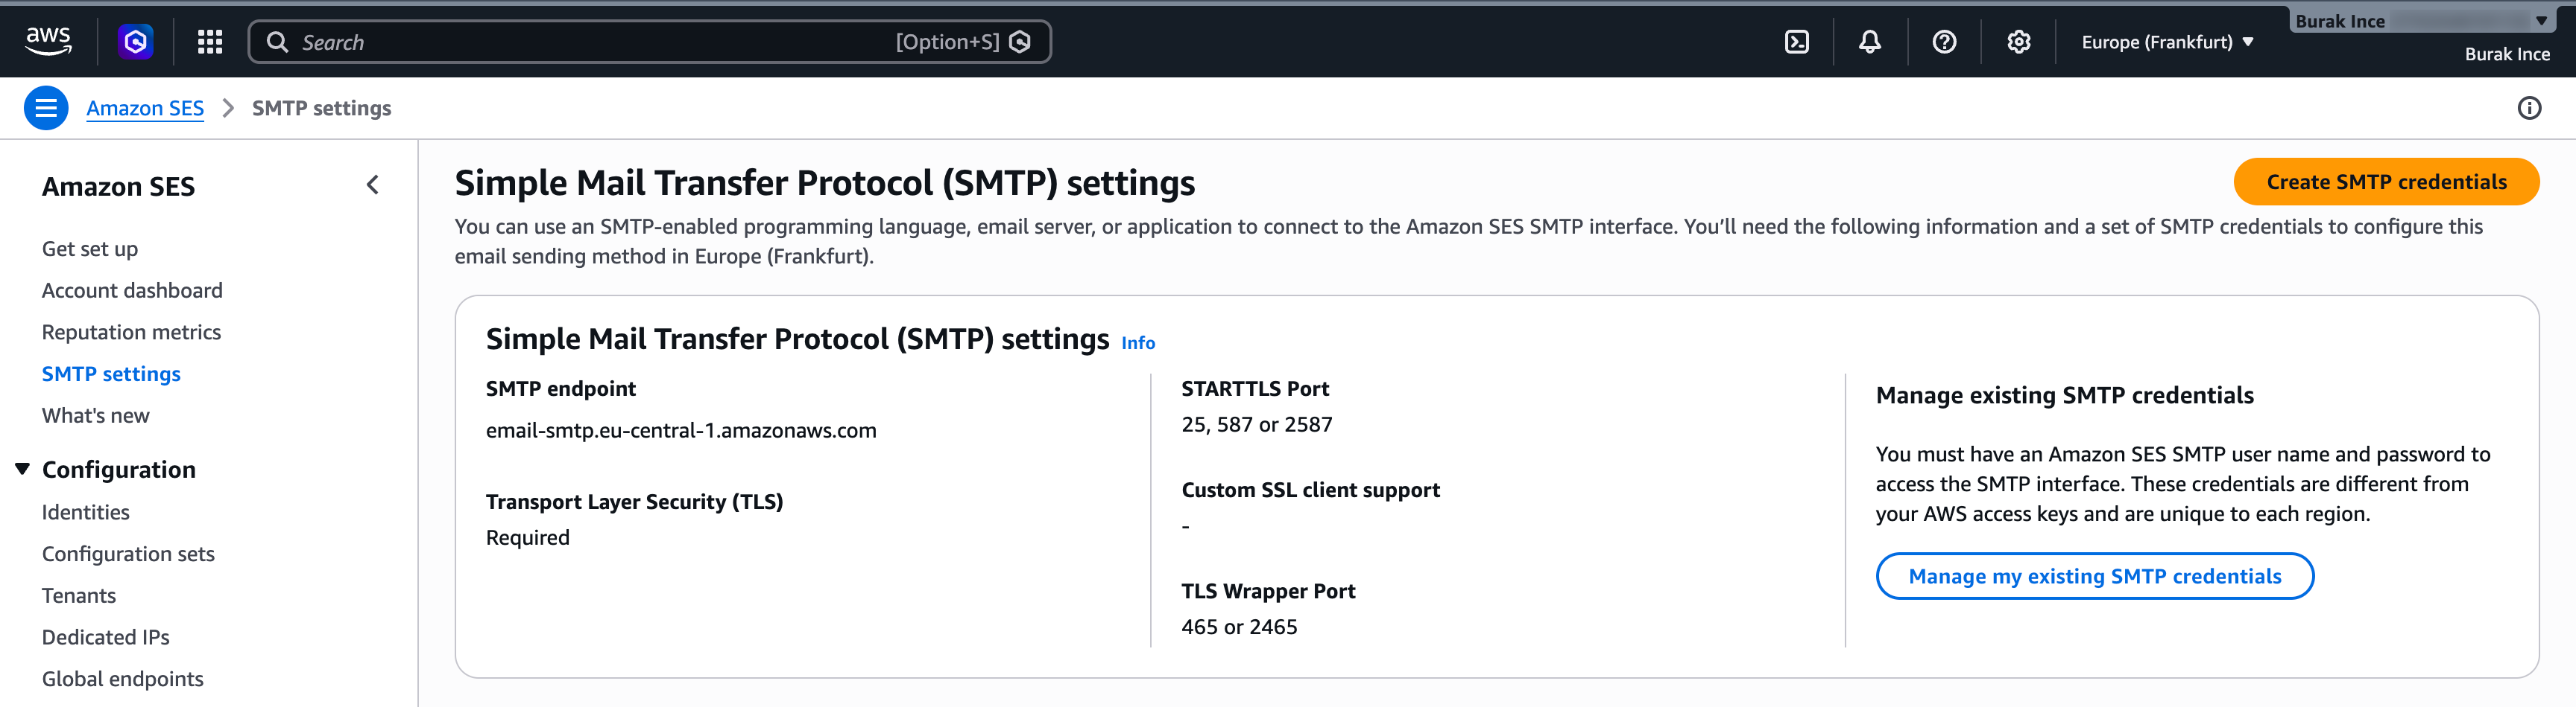The width and height of the screenshot is (2576, 707).
Task: Open Account dashboard in sidebar
Action: click(x=132, y=290)
